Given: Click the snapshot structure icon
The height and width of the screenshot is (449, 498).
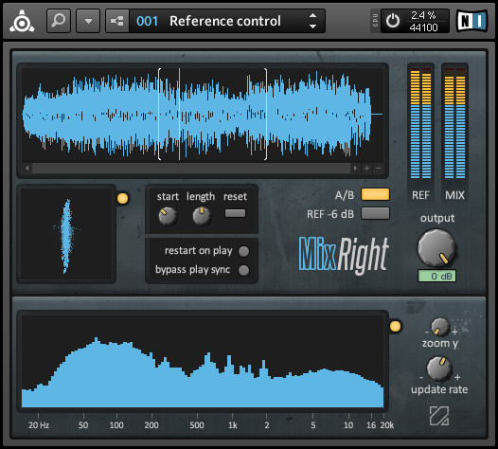Looking at the screenshot, I should pos(117,21).
